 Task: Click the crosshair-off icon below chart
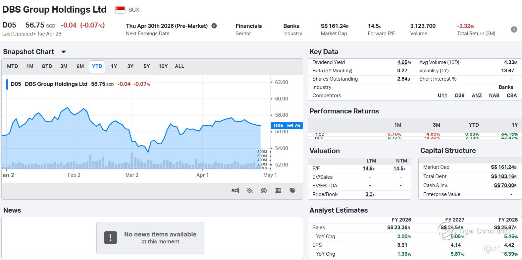[x=249, y=190]
